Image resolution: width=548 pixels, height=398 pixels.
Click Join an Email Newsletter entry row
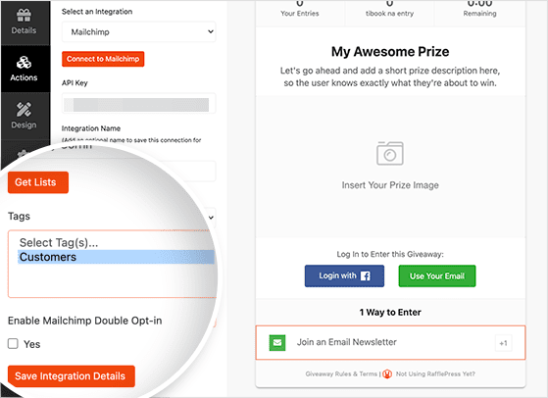click(390, 342)
